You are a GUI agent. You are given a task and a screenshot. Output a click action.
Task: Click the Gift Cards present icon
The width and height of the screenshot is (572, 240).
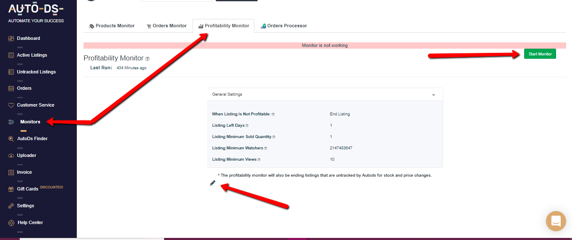[11, 189]
